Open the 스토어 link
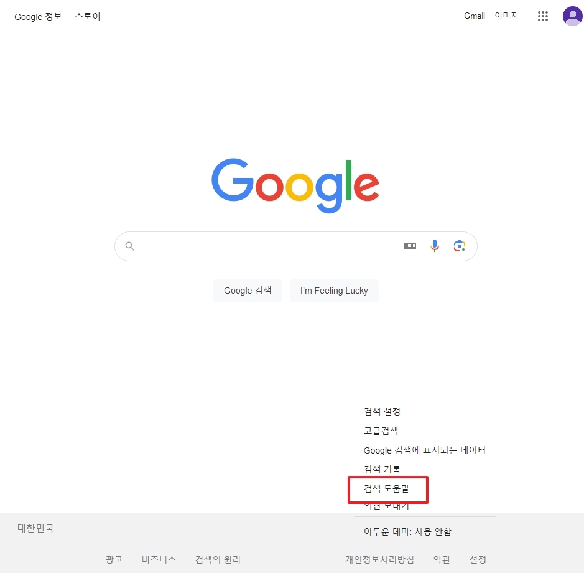Screen dimensions: 584x573 tap(88, 16)
